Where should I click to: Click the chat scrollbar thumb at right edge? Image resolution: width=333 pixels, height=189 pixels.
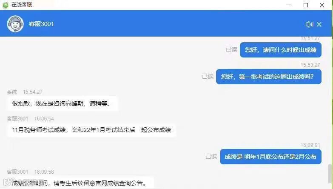pos(330,174)
